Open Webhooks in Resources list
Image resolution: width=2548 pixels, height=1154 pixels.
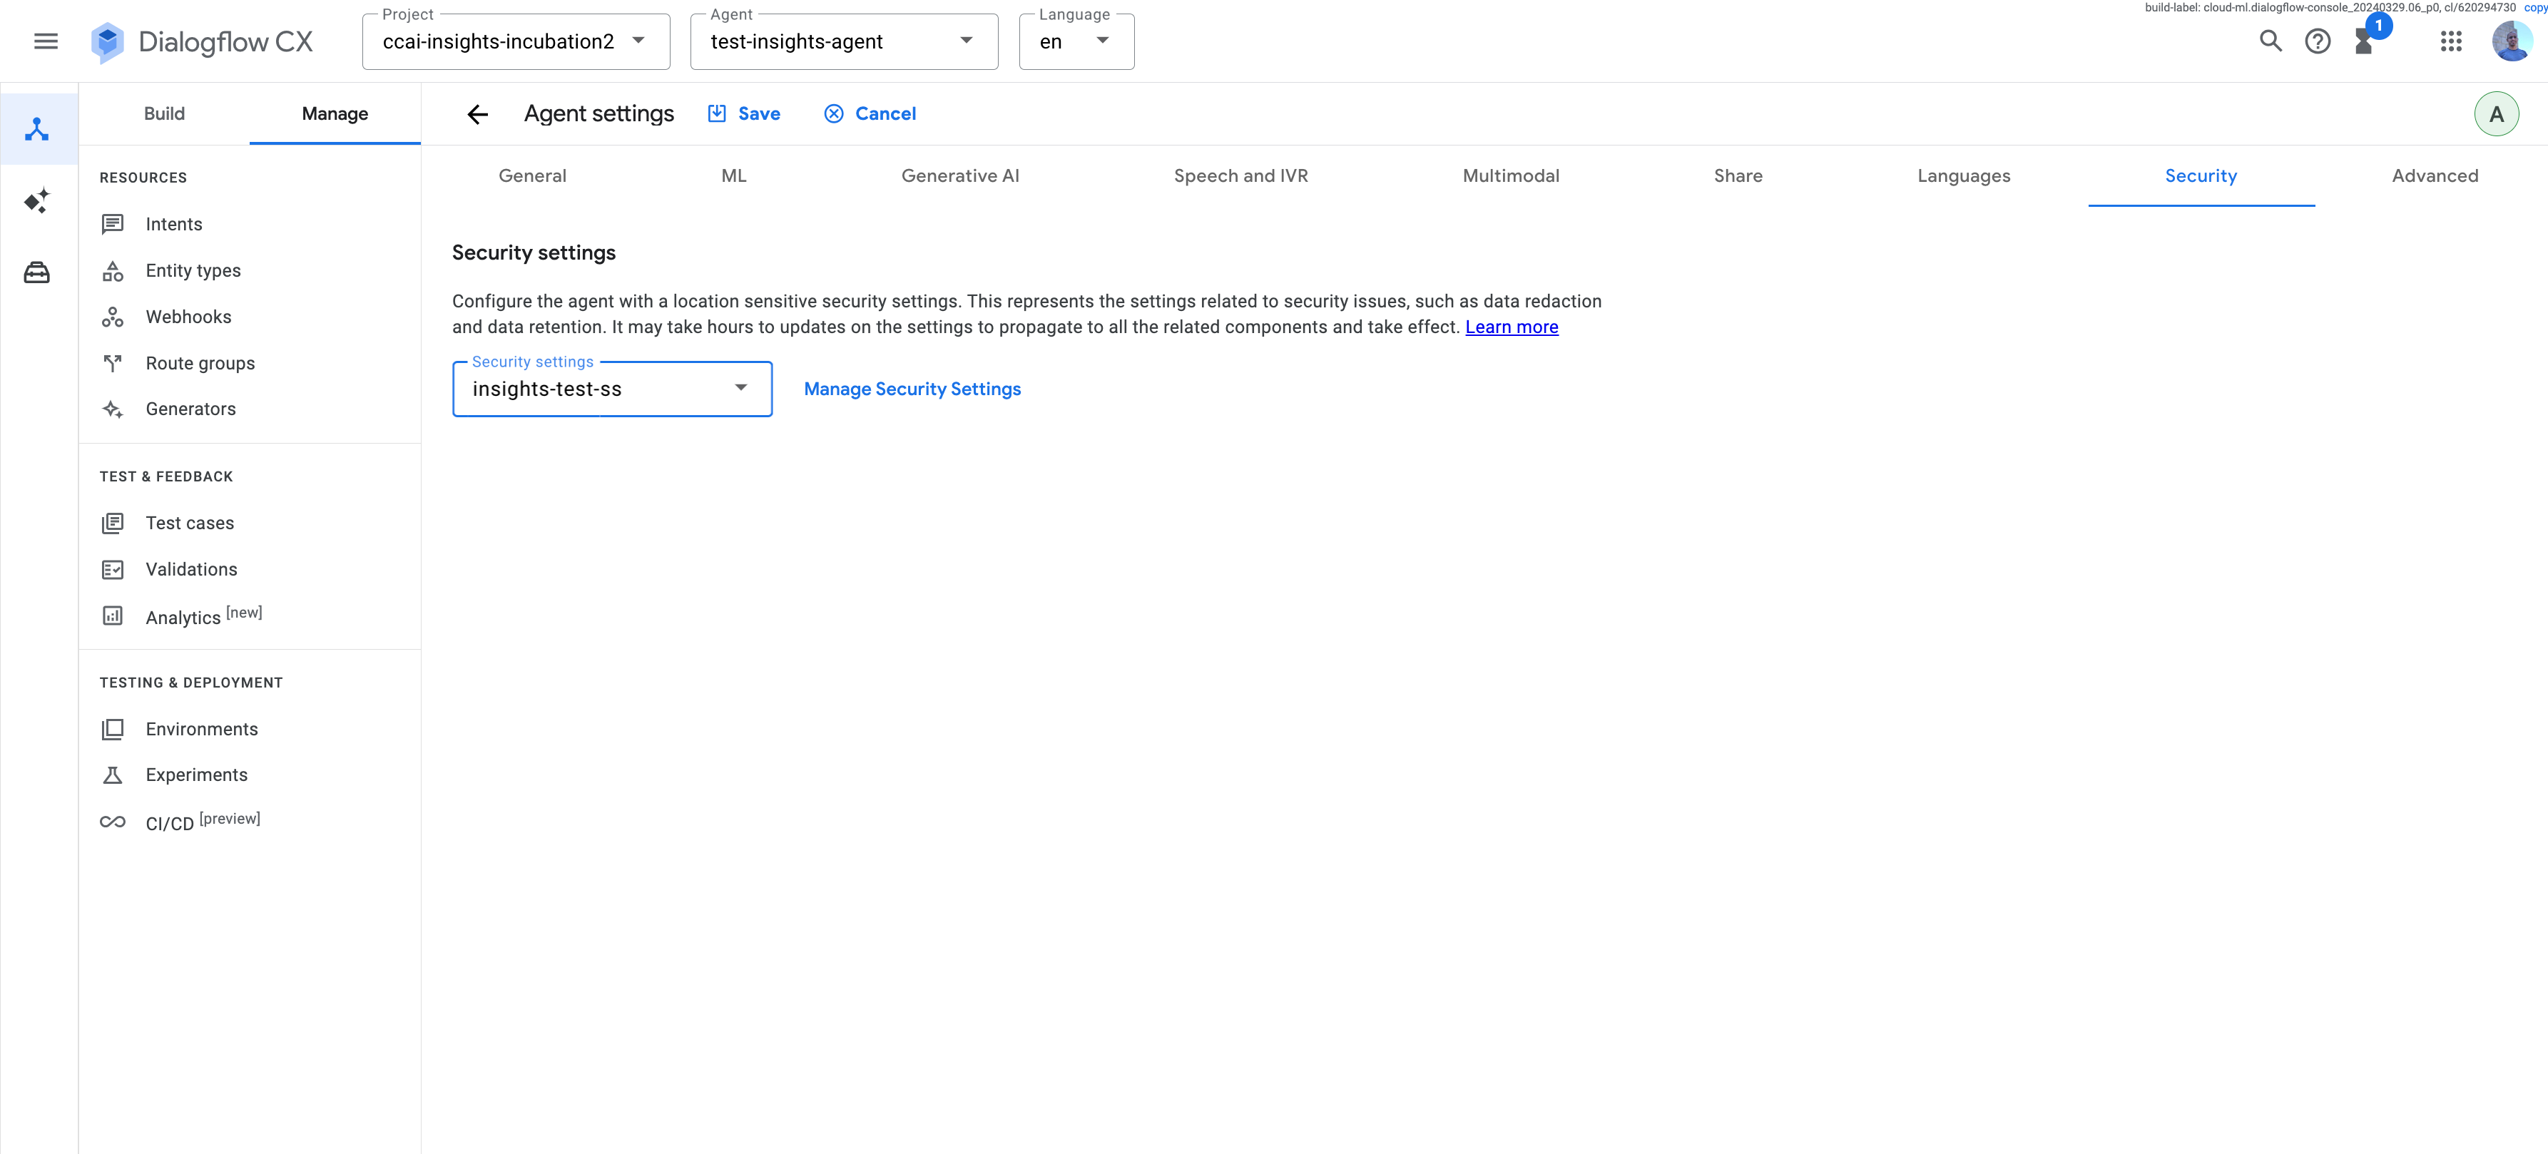[188, 317]
